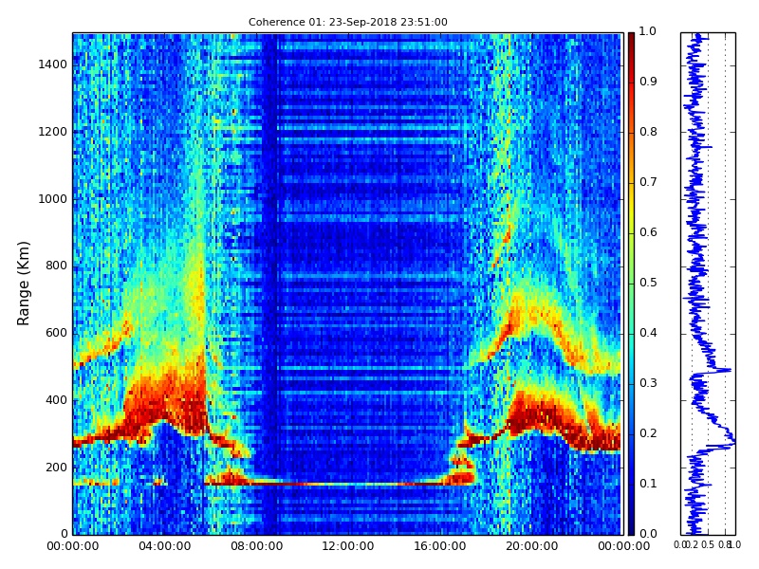Click the 800 tick label on range axis
The width and height of the screenshot is (759, 569).
[x=57, y=266]
